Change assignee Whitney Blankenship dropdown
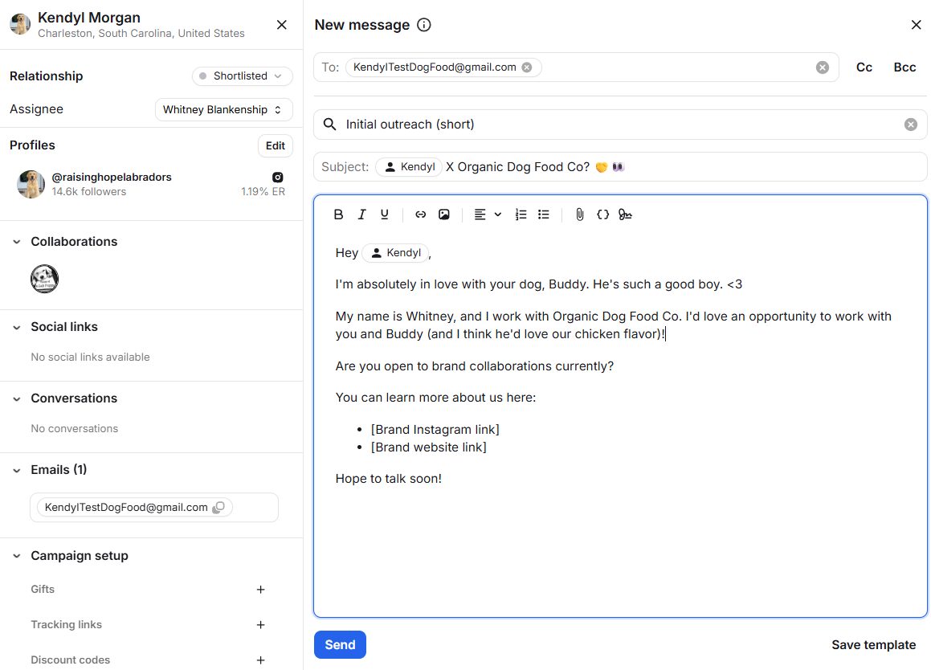Screen dimensions: 931x670 click(224, 110)
